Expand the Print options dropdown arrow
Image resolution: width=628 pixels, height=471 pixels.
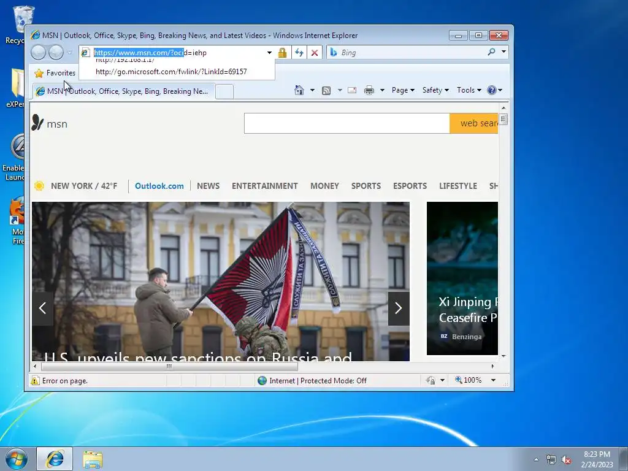pyautogui.click(x=382, y=90)
